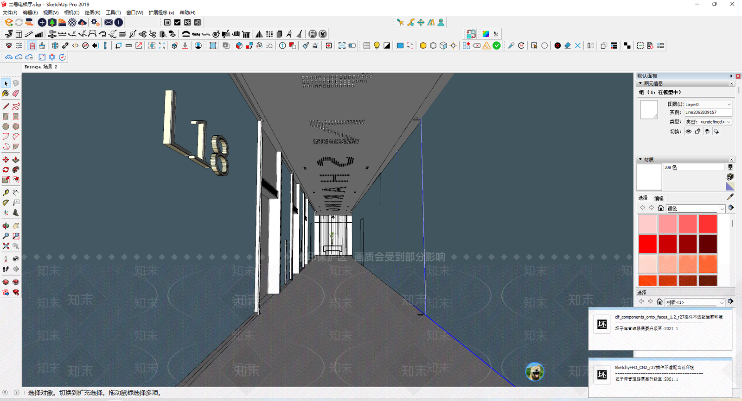Screen dimensions: 742x401
Task: Click the Create Material icon
Action: point(730,177)
